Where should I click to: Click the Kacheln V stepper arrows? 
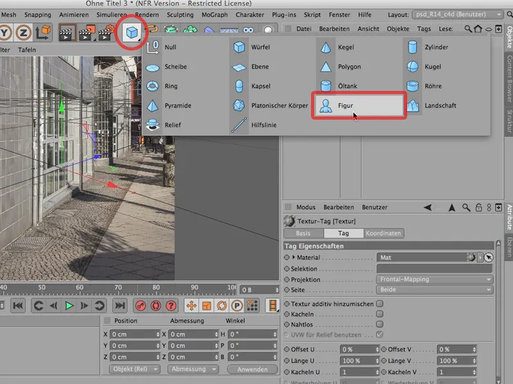point(474,372)
